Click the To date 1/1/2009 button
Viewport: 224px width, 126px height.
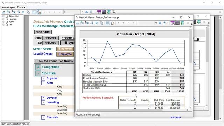tap(50, 43)
